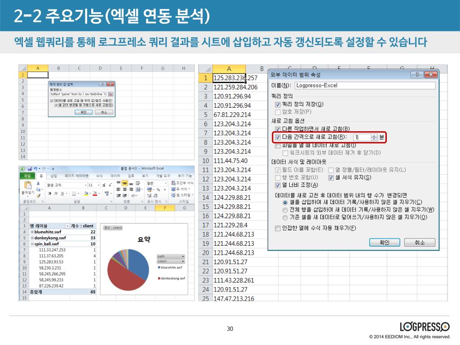460x345 pixels.
Task: Click 확인 in the 외부 데이터 범위 속성 dialog
Action: 385,243
